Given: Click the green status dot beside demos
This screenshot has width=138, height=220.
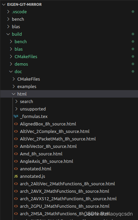Looking at the screenshot, I should [x=133, y=64].
